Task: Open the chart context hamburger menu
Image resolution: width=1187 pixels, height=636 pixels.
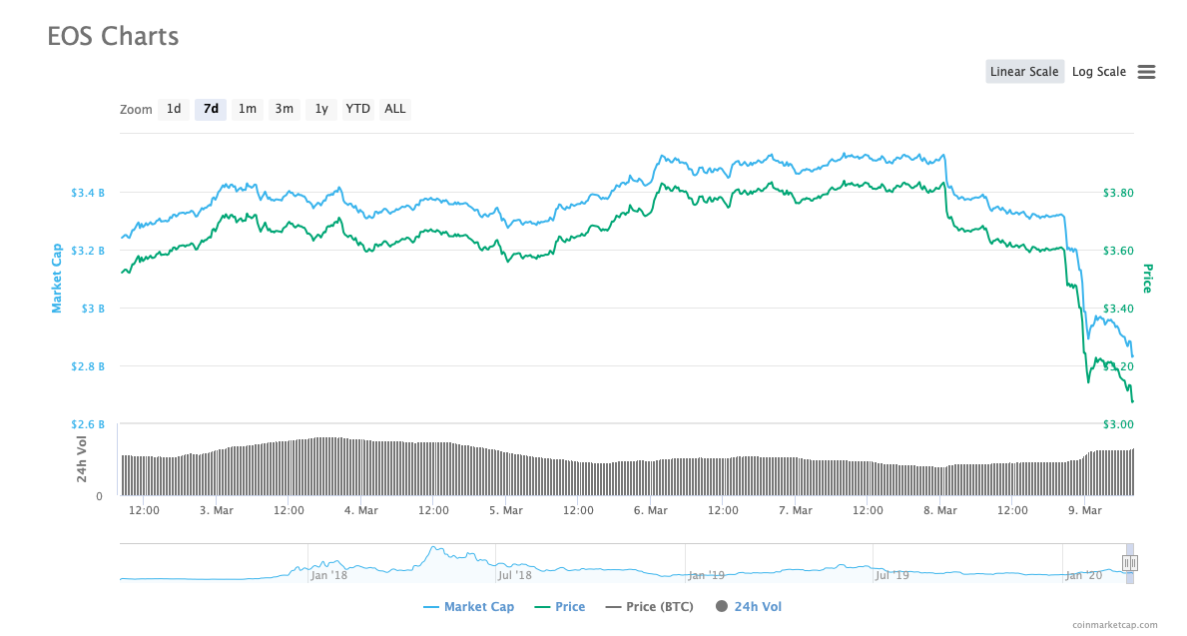Action: 1146,72
